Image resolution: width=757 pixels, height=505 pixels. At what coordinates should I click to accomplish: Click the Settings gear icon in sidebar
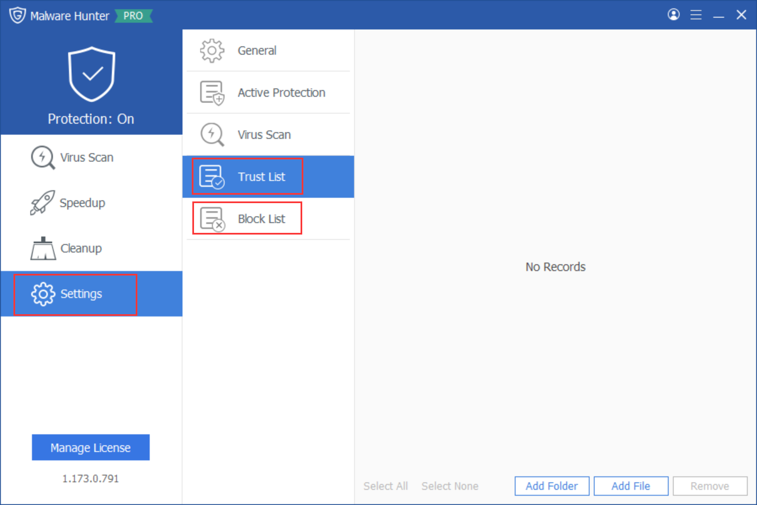pyautogui.click(x=43, y=293)
